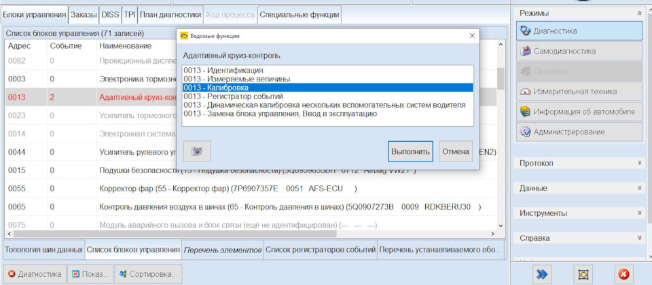Image resolution: width=652 pixels, height=285 pixels.
Task: Click the Прошивка mode button
Action: pyautogui.click(x=579, y=71)
